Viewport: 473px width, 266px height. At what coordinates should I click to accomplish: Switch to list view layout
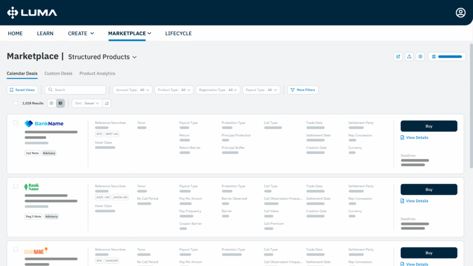pyautogui.click(x=61, y=103)
